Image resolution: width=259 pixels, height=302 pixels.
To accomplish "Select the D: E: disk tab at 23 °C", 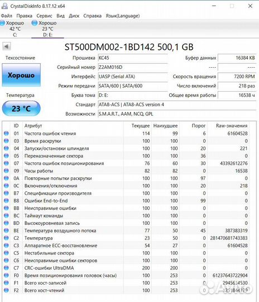I will (x=47, y=29).
